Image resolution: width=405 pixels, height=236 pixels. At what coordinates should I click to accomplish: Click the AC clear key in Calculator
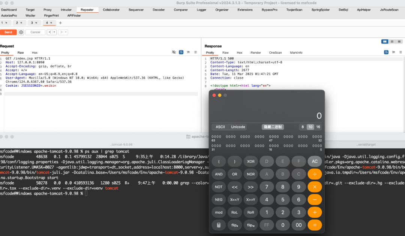point(315,161)
